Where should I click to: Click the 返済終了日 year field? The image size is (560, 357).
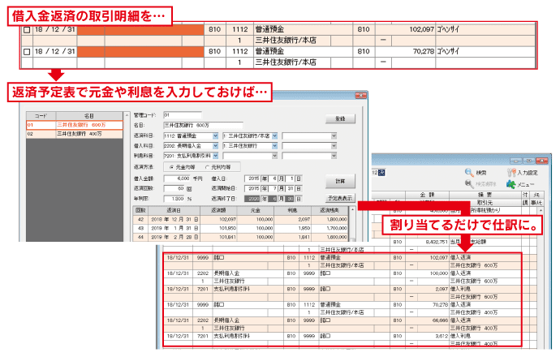(252, 199)
